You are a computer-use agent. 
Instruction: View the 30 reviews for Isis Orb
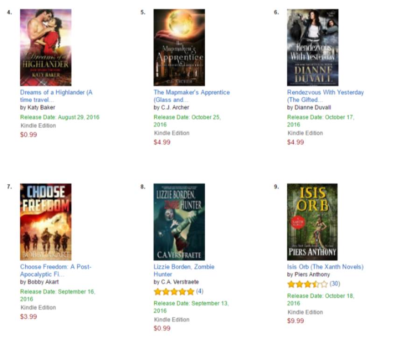[335, 284]
